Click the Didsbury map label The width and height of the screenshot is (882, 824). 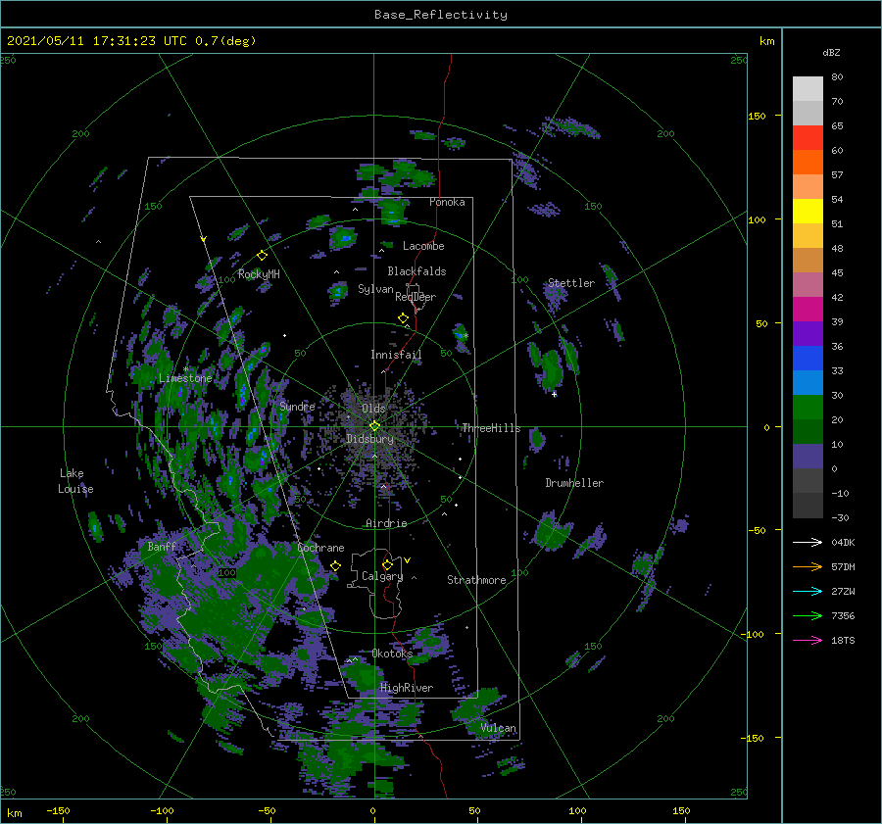369,439
